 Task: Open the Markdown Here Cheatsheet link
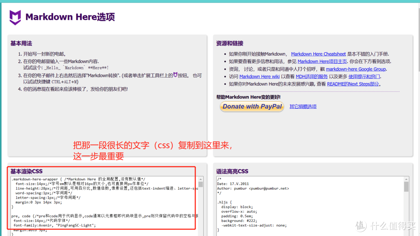point(318,54)
